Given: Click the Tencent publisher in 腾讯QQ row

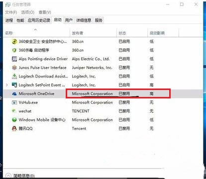Looking at the screenshot, I should click(x=79, y=128).
